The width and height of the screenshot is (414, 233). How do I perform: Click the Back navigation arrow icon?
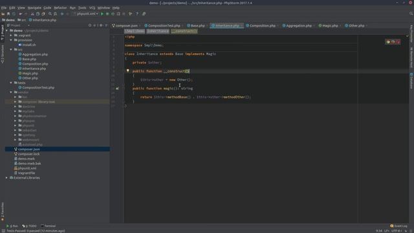(62, 14)
